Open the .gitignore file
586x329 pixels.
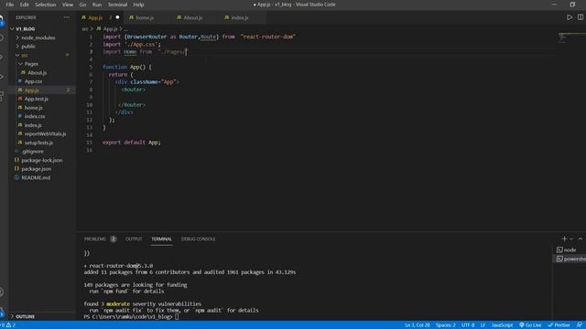click(32, 151)
